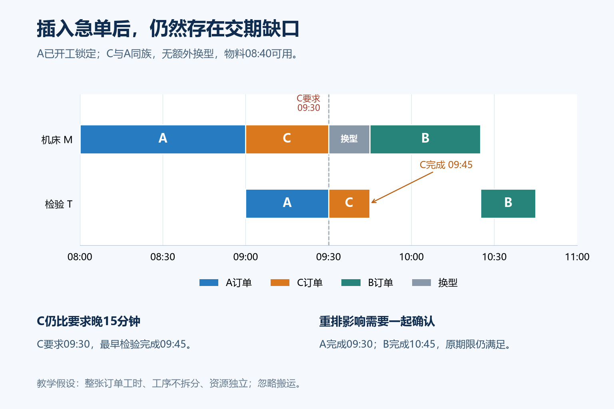Click the 11:00 axis tick label
The image size is (614, 409).
[x=577, y=257]
